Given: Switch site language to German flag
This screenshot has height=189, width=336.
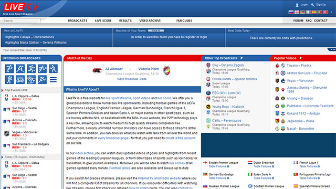Looking at the screenshot, I should (302, 12).
